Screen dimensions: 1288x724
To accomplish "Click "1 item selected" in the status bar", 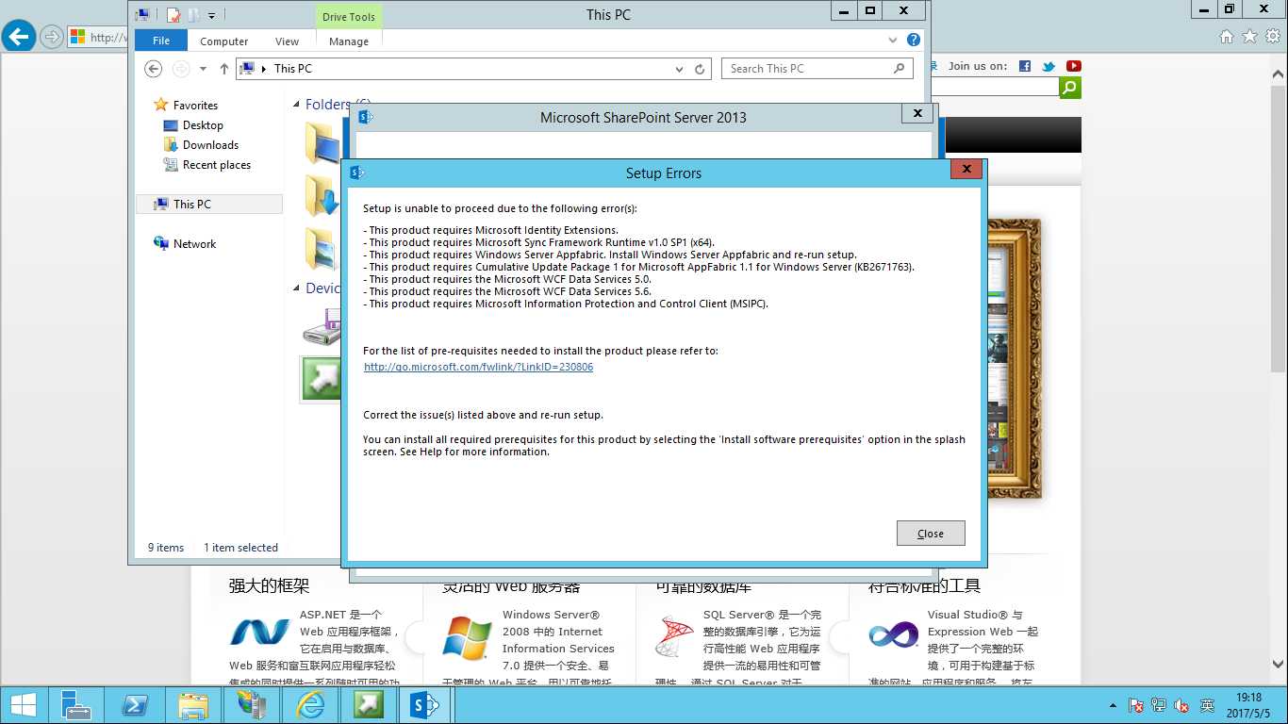I will tap(240, 548).
